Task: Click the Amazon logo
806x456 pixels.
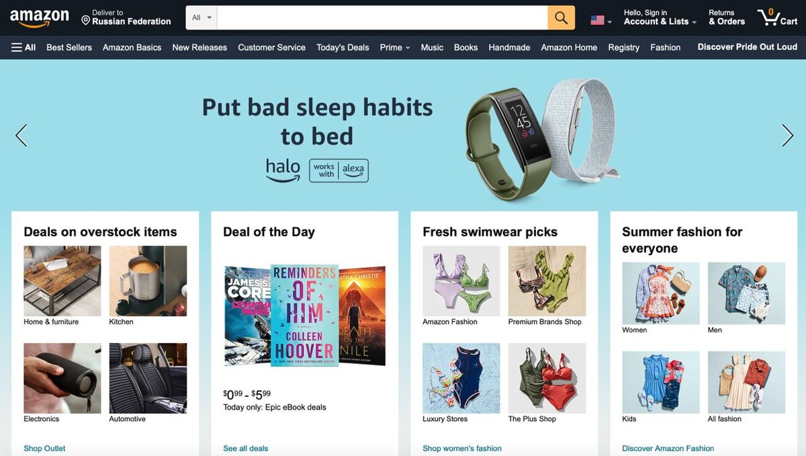Action: (x=40, y=17)
